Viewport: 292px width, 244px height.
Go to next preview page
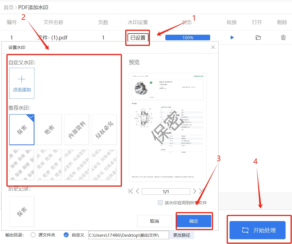pyautogui.click(x=194, y=191)
